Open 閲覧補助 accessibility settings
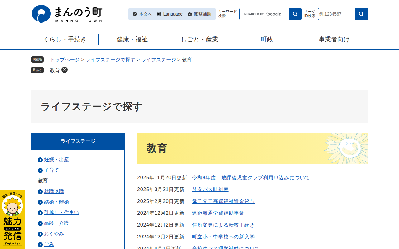 tap(199, 14)
